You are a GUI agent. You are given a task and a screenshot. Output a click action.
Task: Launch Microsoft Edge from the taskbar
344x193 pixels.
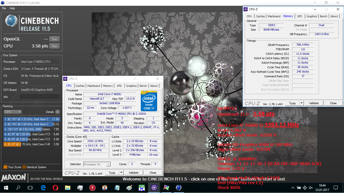tap(43, 187)
